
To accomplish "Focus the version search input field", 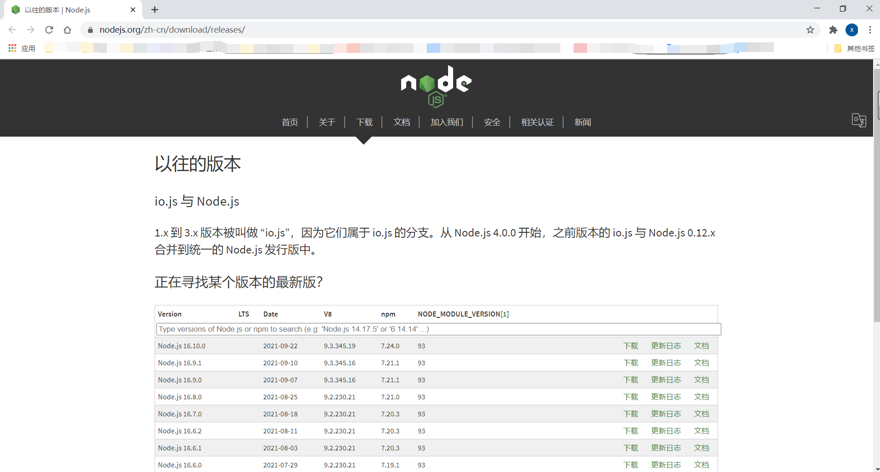I will (x=438, y=329).
